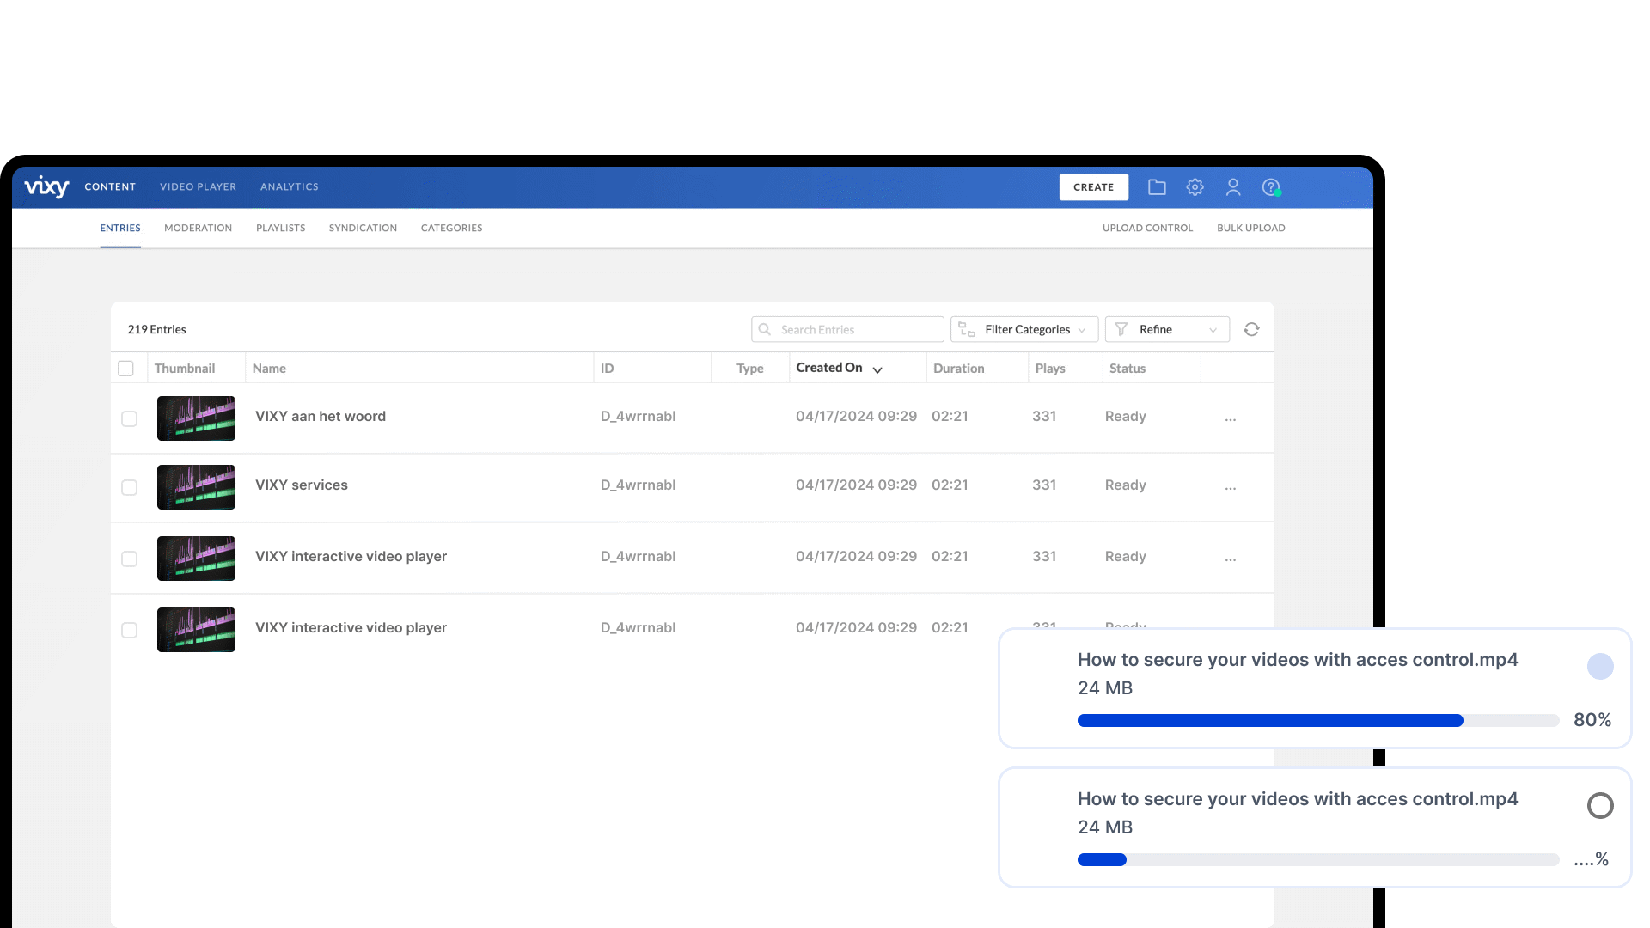
Task: Click the ID of VIXY aan het woord
Action: pyautogui.click(x=638, y=416)
